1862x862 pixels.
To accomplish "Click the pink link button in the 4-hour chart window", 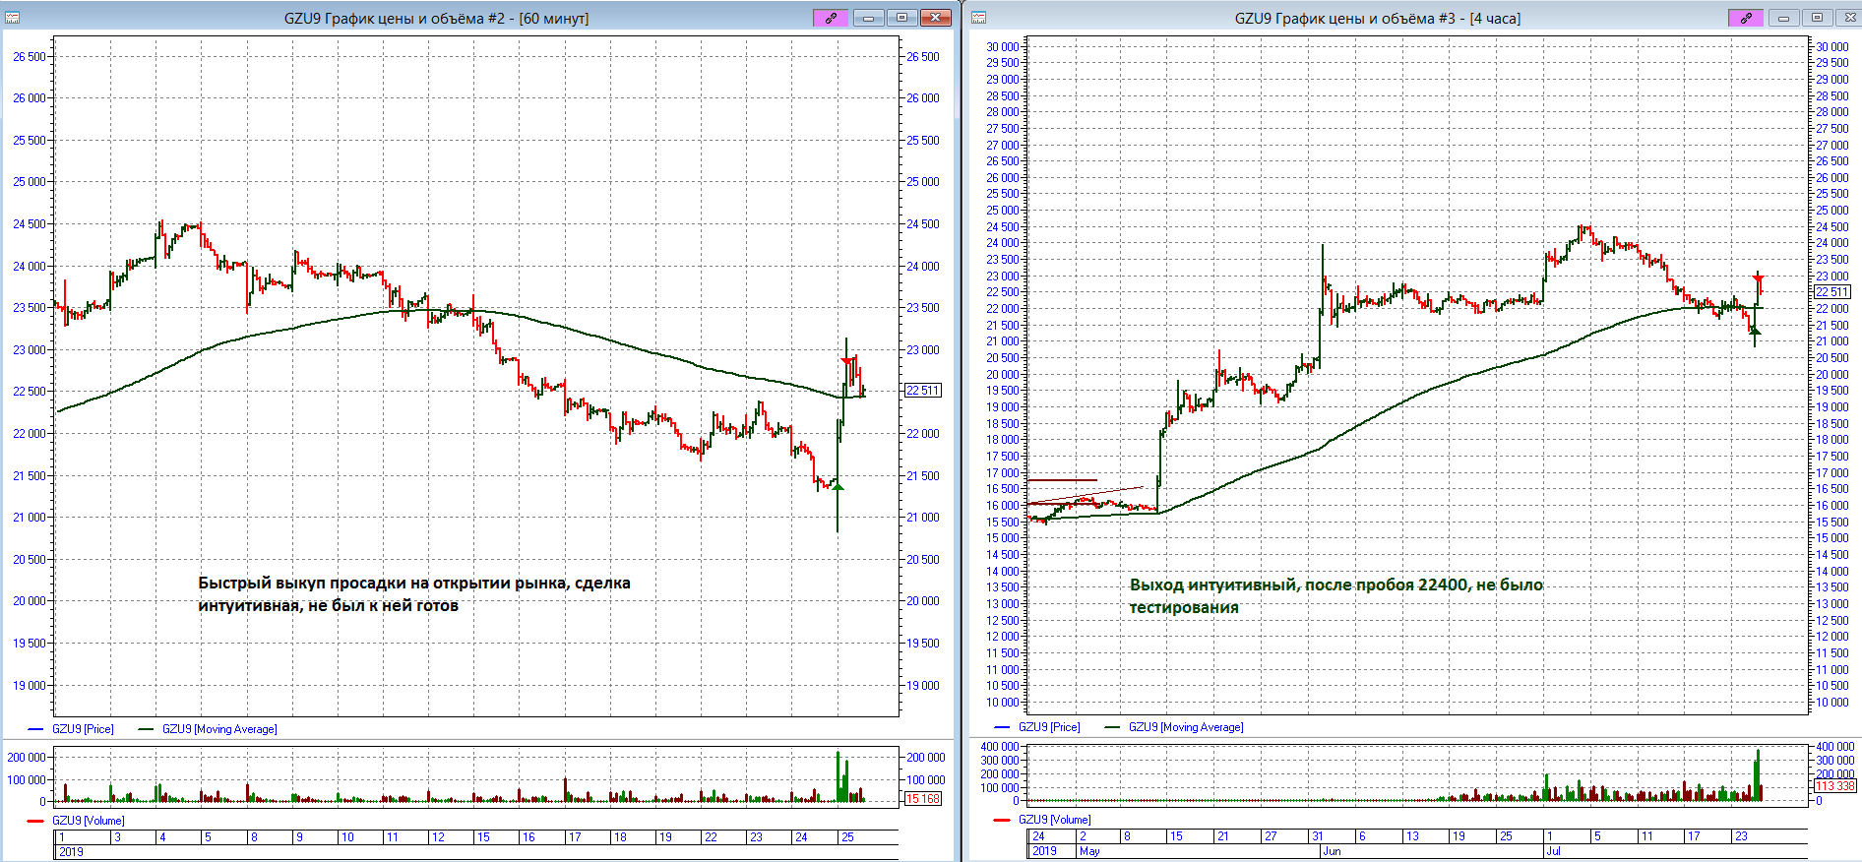I will click(1746, 18).
